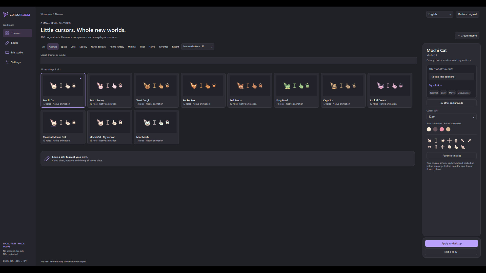Screen dimensions: 486x273
Task: Pick the tan color slot
Action: [x=448, y=129]
